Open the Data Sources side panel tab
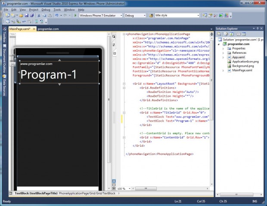This screenshot has width=267, height=206. (4, 86)
